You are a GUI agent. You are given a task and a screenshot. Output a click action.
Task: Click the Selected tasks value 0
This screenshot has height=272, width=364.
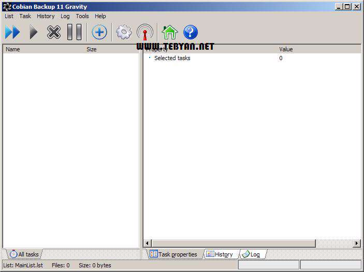[281, 58]
